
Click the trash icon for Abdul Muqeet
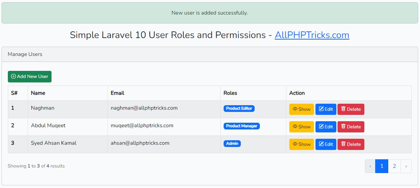click(343, 126)
